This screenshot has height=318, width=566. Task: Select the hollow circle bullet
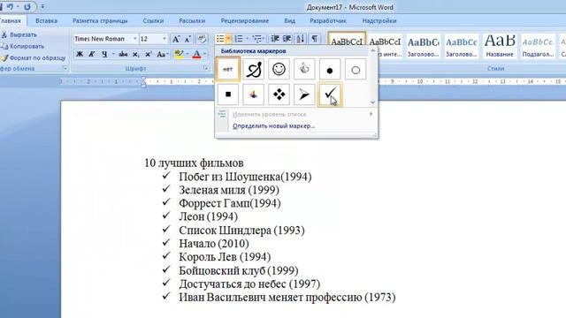point(356,69)
